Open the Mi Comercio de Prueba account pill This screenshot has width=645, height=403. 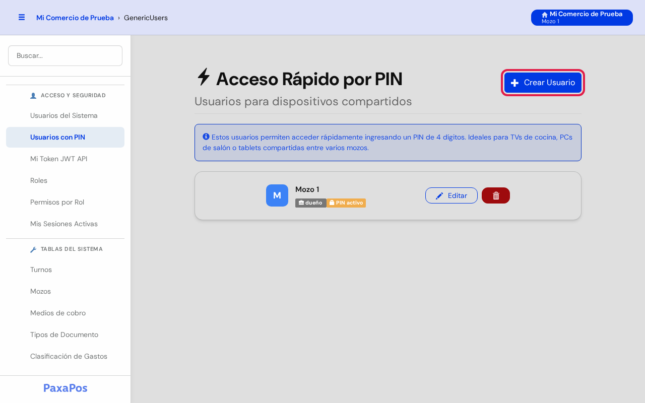click(582, 18)
